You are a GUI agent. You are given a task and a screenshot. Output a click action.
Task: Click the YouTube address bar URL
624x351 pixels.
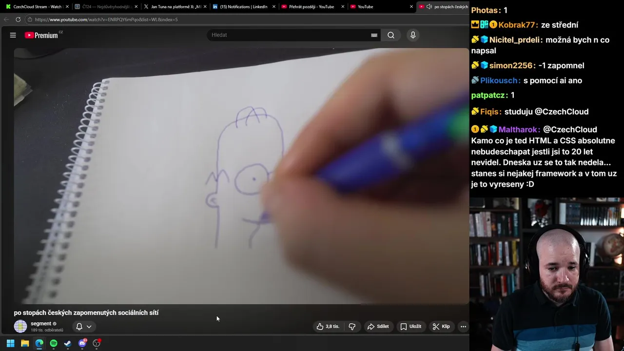106,19
